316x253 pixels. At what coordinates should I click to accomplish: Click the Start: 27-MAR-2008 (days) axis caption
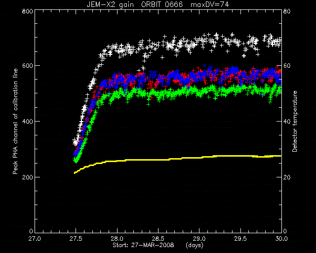coord(158,245)
